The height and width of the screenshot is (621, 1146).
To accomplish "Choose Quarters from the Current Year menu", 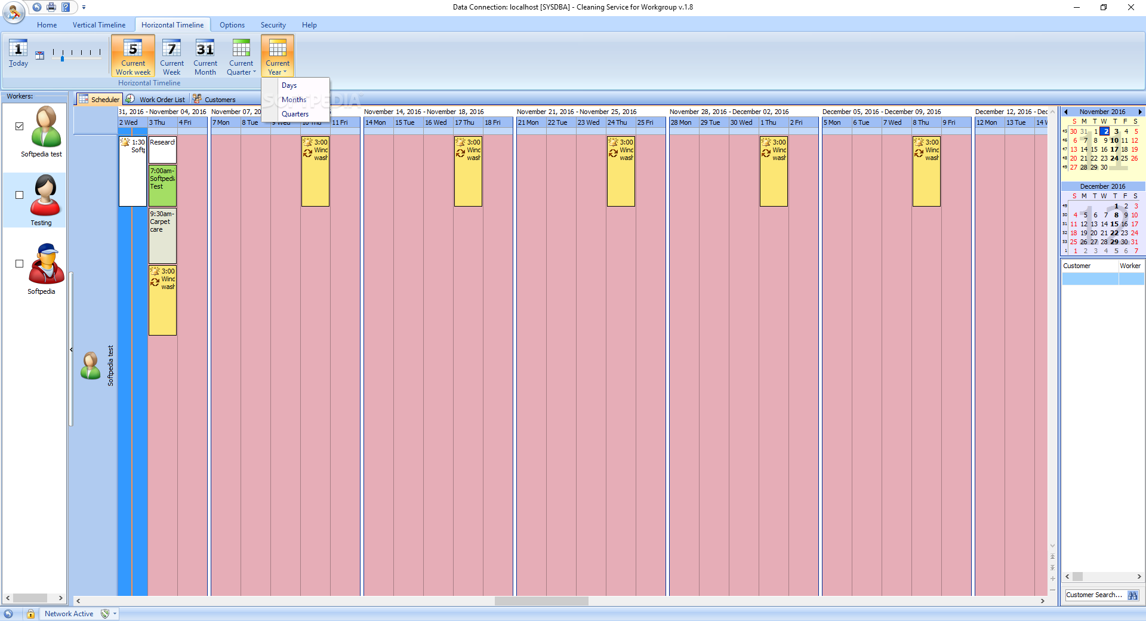I will point(295,114).
